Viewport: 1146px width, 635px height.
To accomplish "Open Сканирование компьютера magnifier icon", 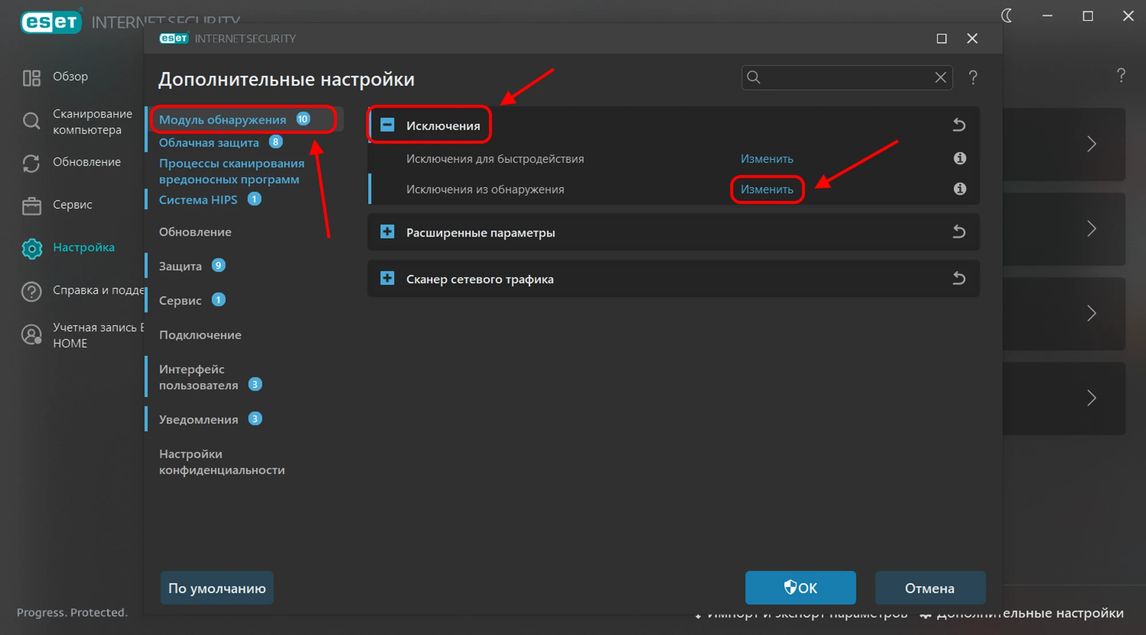I will pyautogui.click(x=32, y=121).
